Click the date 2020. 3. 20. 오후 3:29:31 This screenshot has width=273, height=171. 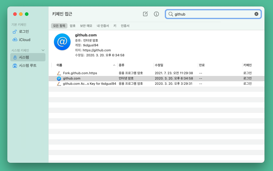coord(174,84)
